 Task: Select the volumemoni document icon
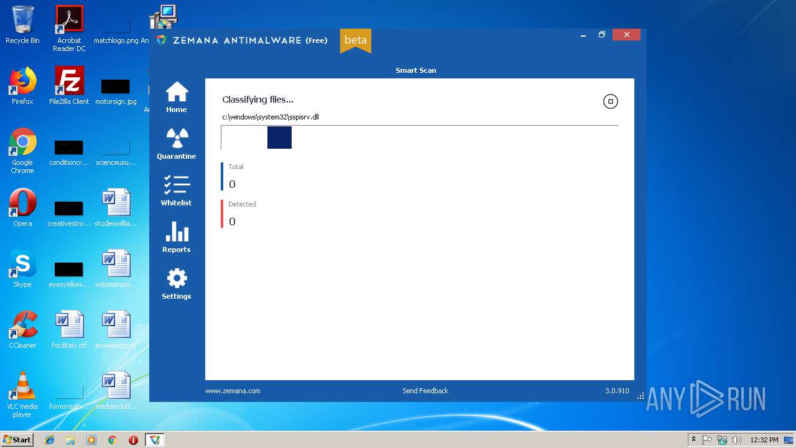coord(116,269)
